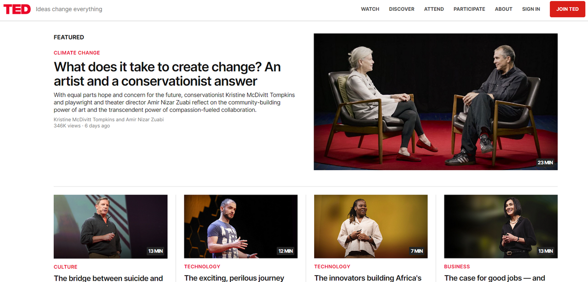Select the CULTURE category label
588x282 pixels.
pos(66,267)
